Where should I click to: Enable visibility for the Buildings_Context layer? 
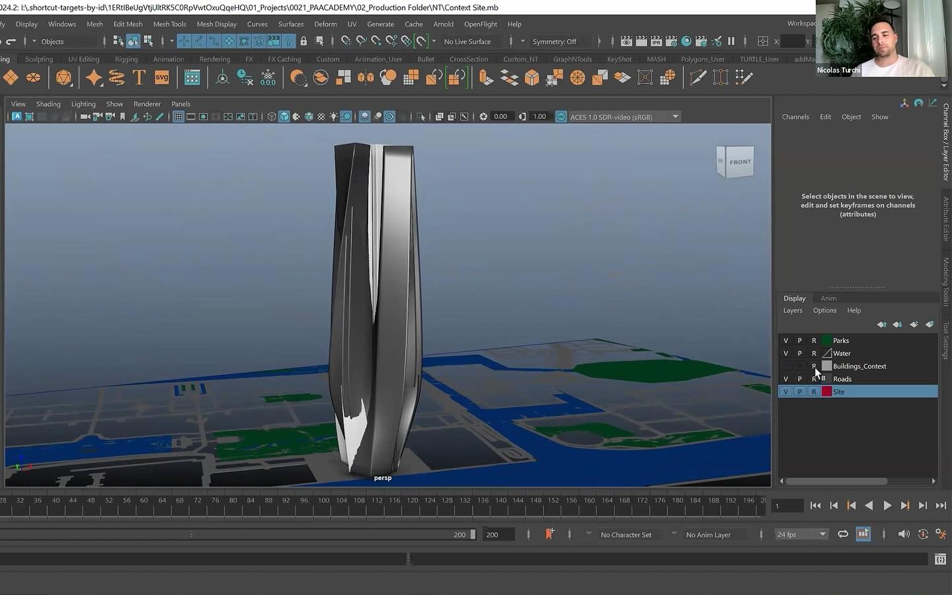pyautogui.click(x=785, y=366)
